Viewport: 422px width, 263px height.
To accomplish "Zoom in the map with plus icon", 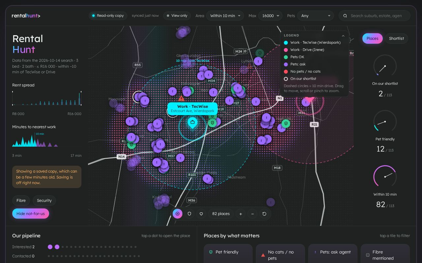I will click(241, 214).
